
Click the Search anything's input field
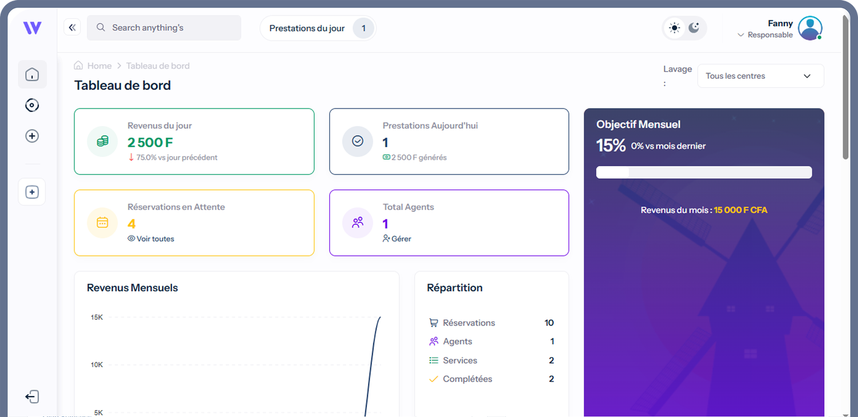(x=172, y=28)
